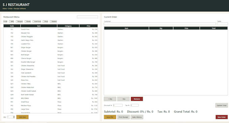229x123 pixels.
Task: Select the Chicken Burger row
Action: tap(51, 51)
